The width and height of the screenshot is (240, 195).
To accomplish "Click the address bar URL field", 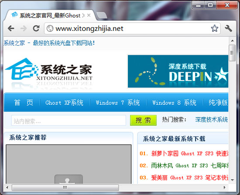I will [x=132, y=29].
